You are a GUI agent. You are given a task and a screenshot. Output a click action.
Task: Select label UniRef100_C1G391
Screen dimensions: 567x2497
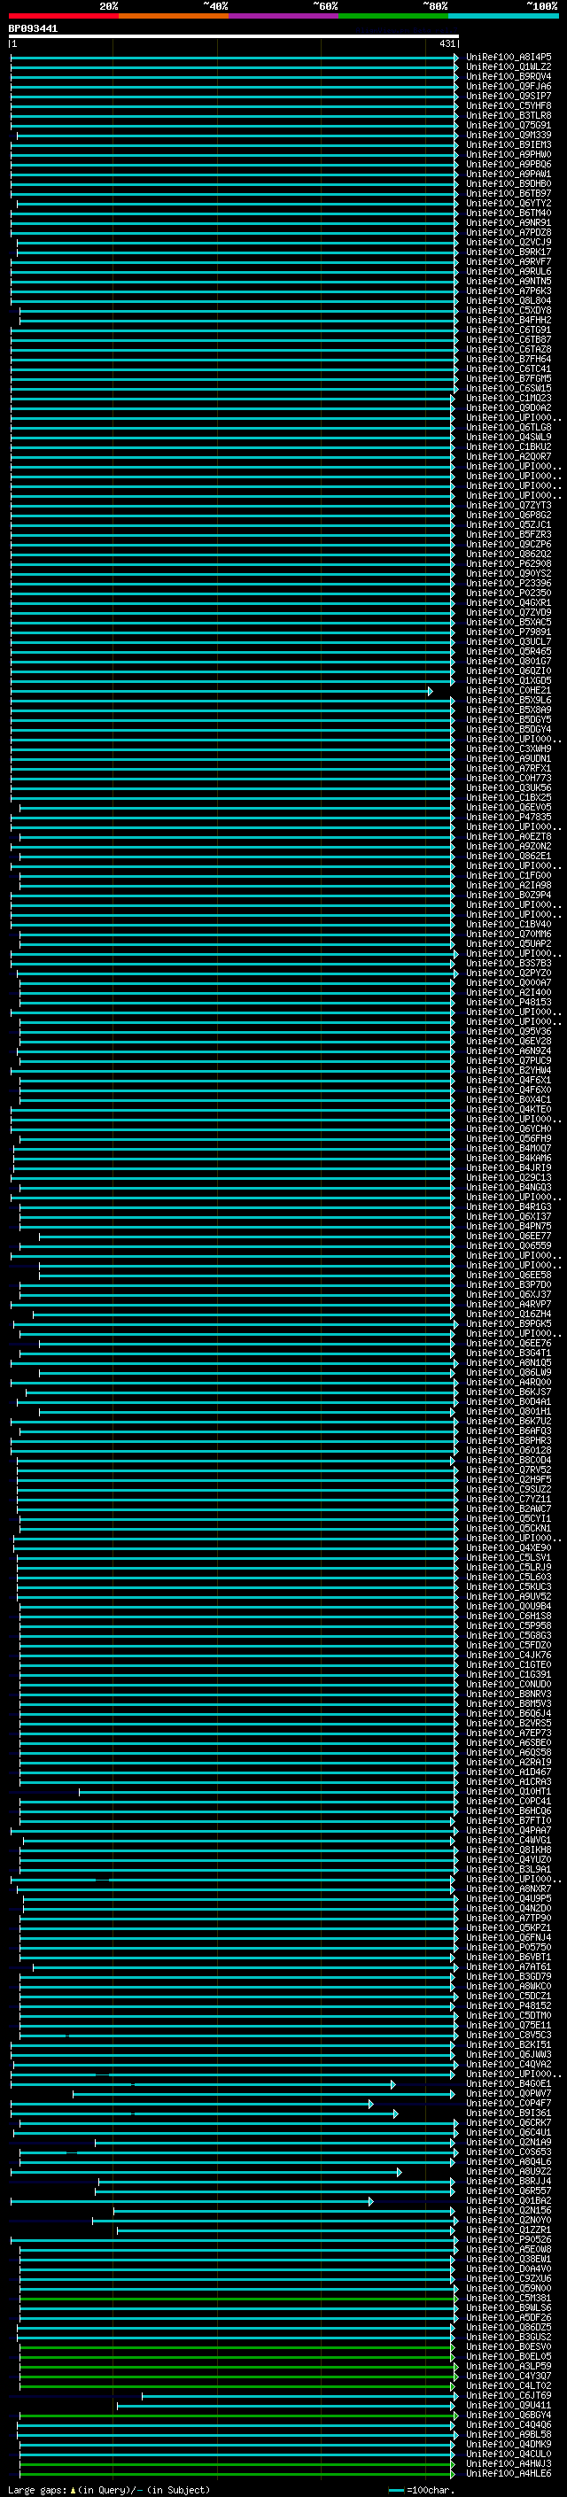(508, 1675)
